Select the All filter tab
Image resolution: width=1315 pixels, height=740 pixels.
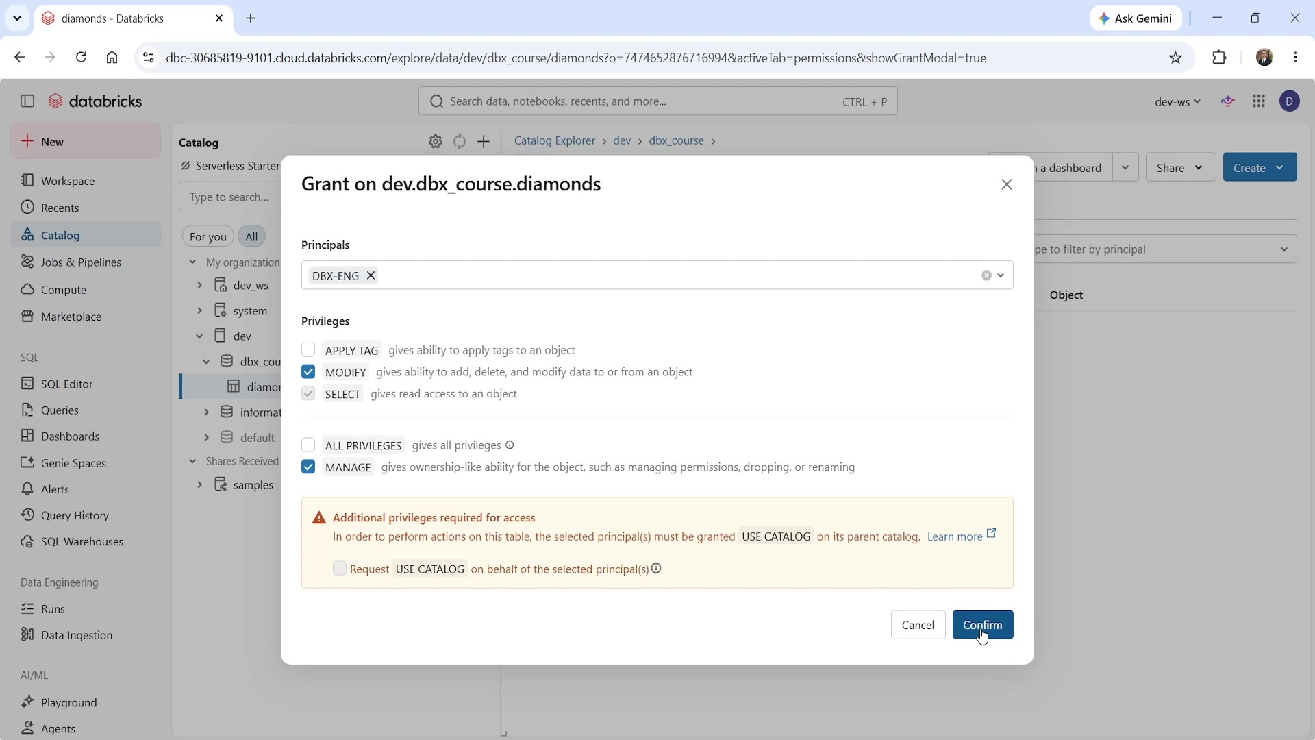click(252, 236)
